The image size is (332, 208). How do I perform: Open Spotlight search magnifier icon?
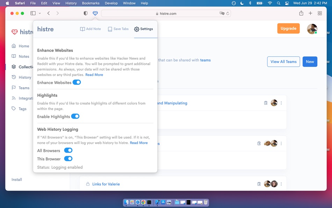tap(279, 3)
